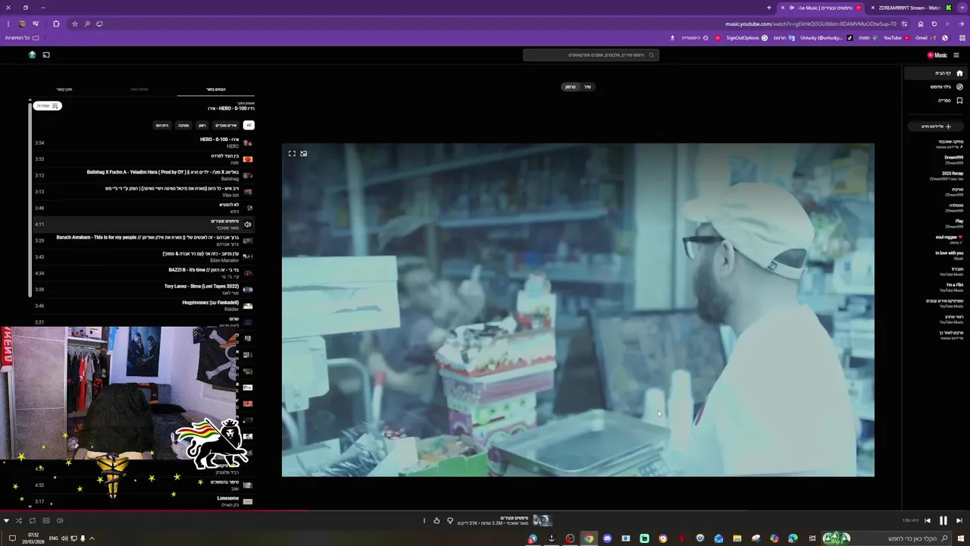The width and height of the screenshot is (970, 546).
Task: Reload the page in browser toolbar
Action: 934,24
